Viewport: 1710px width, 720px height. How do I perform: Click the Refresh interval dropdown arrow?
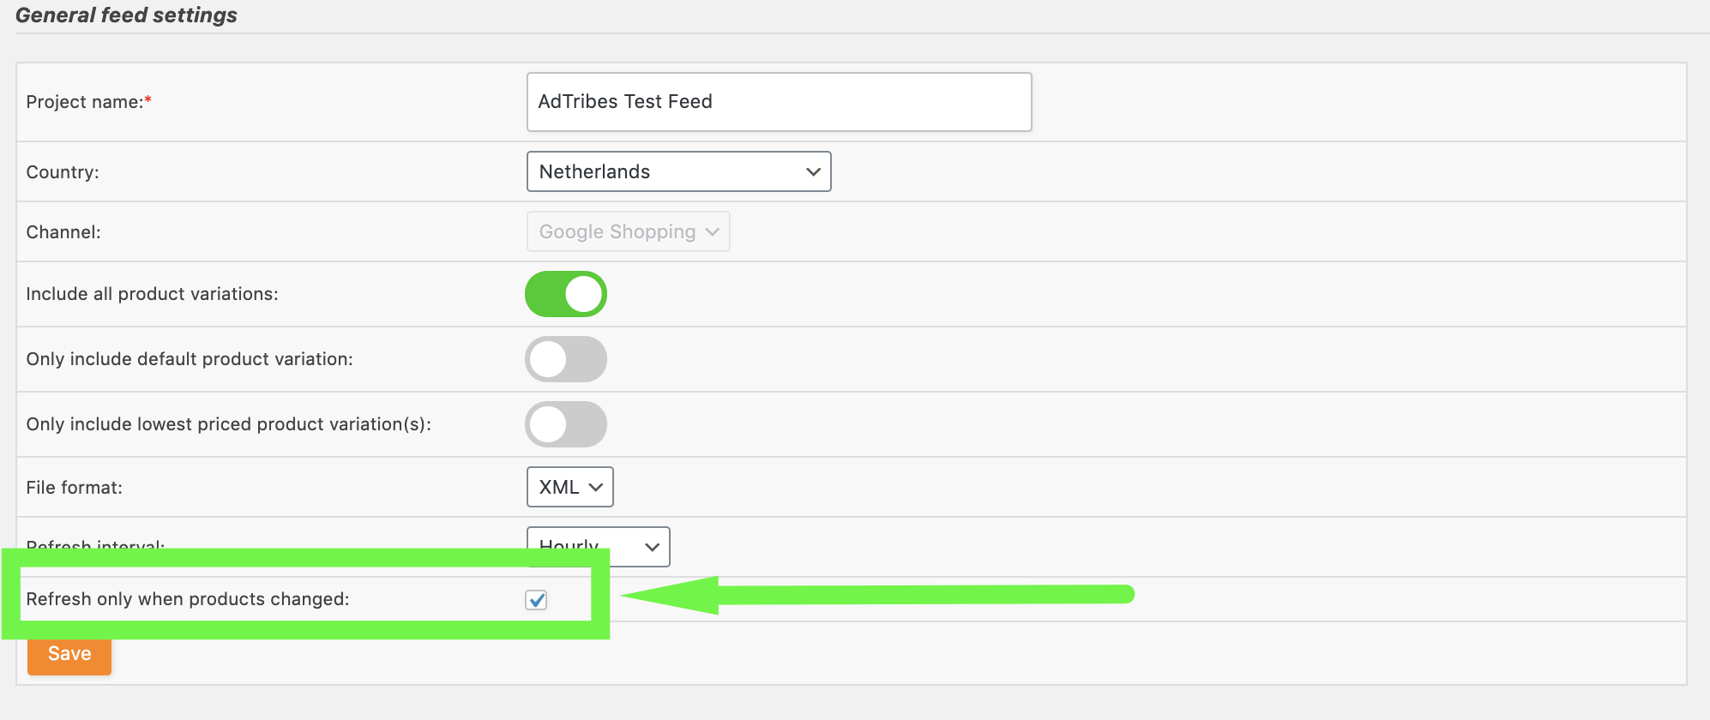652,547
